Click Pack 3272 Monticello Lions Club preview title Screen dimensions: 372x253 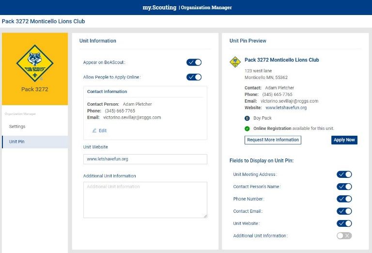(281, 60)
